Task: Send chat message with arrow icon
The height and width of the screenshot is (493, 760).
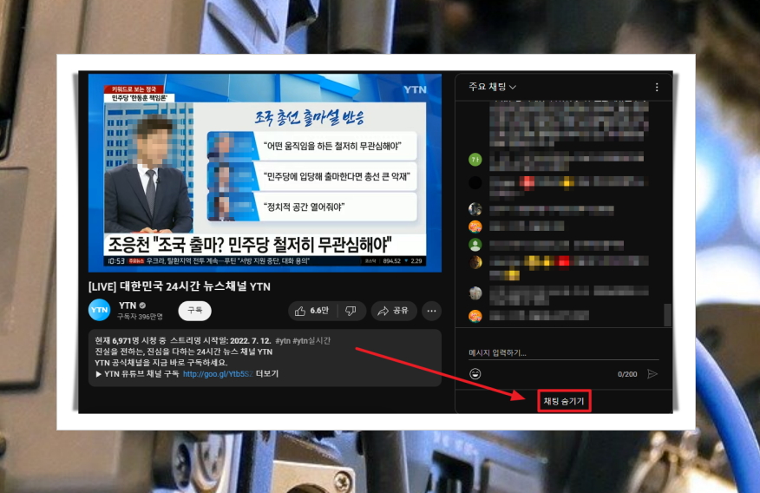Action: click(x=652, y=374)
